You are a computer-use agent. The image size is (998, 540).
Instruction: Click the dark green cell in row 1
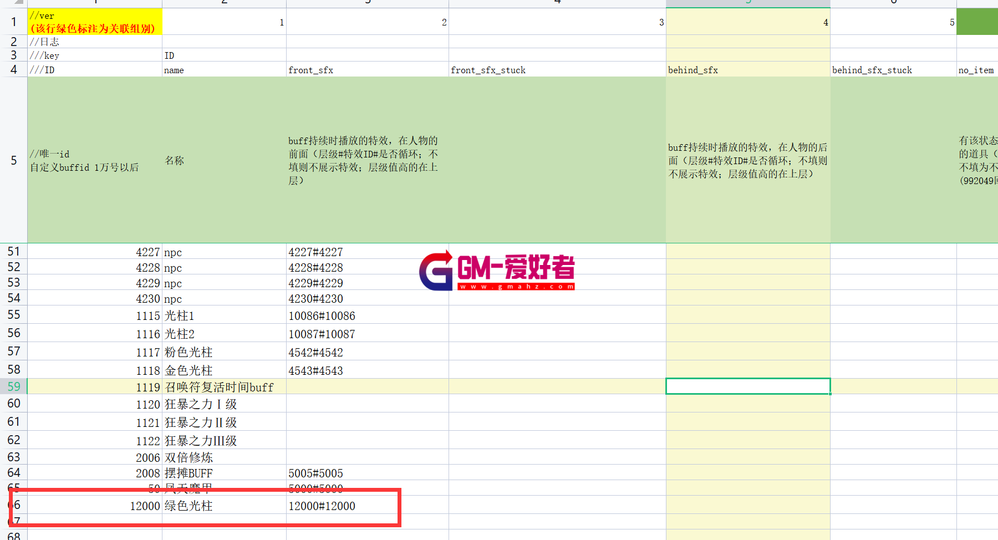click(x=977, y=22)
